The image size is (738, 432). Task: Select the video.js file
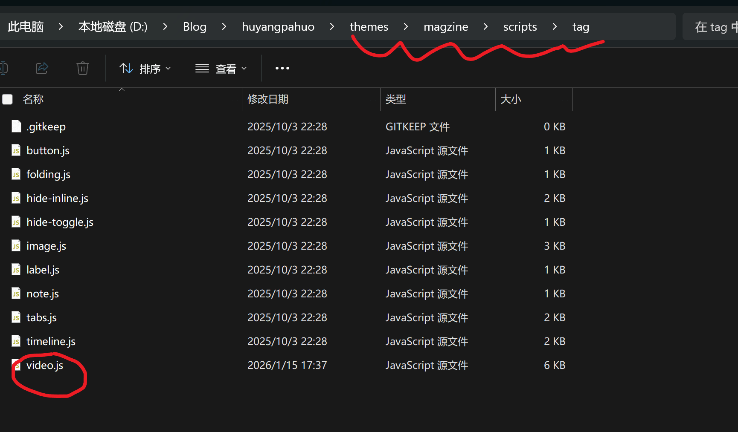click(45, 366)
